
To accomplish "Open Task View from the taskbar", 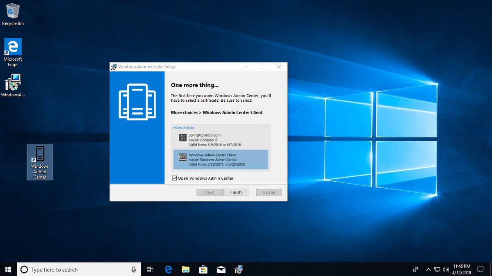I will click(150, 269).
